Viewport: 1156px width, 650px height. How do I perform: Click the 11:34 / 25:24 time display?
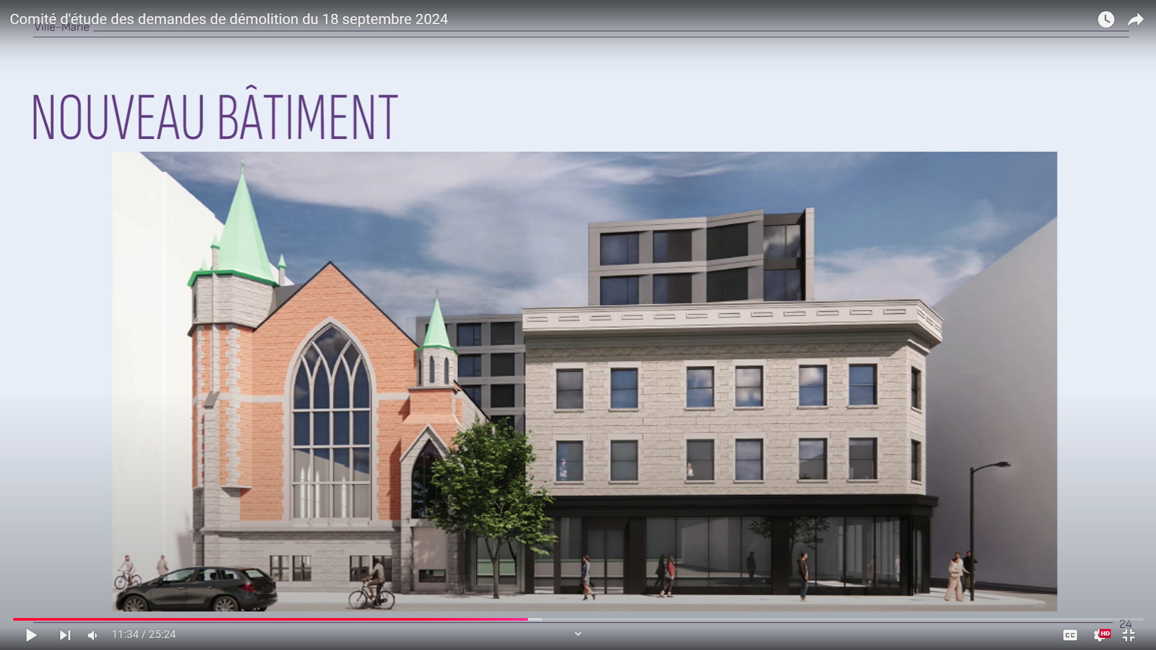[x=144, y=634]
